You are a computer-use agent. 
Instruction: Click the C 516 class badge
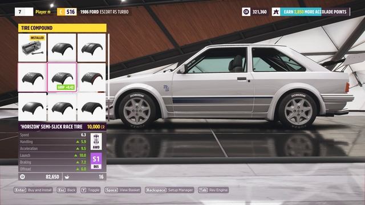(x=67, y=11)
